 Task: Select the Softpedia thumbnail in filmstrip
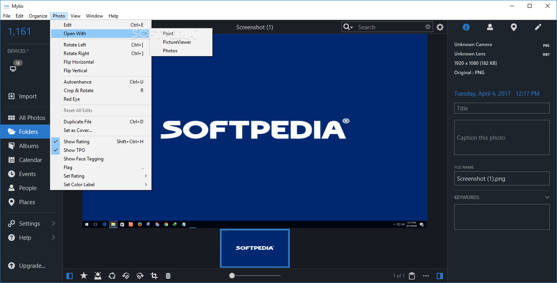coord(255,248)
